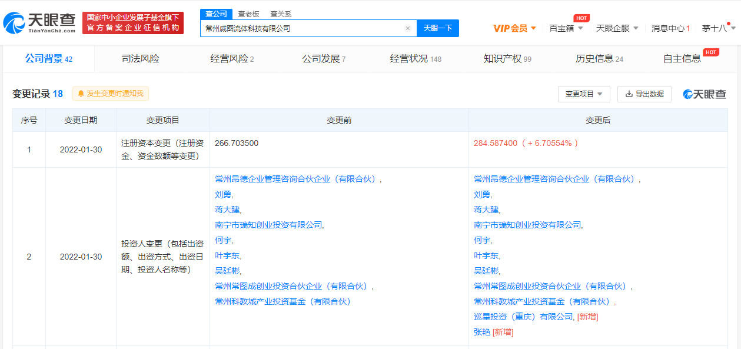Click the 变更日期 column header
This screenshot has height=349, width=741.
(x=81, y=120)
